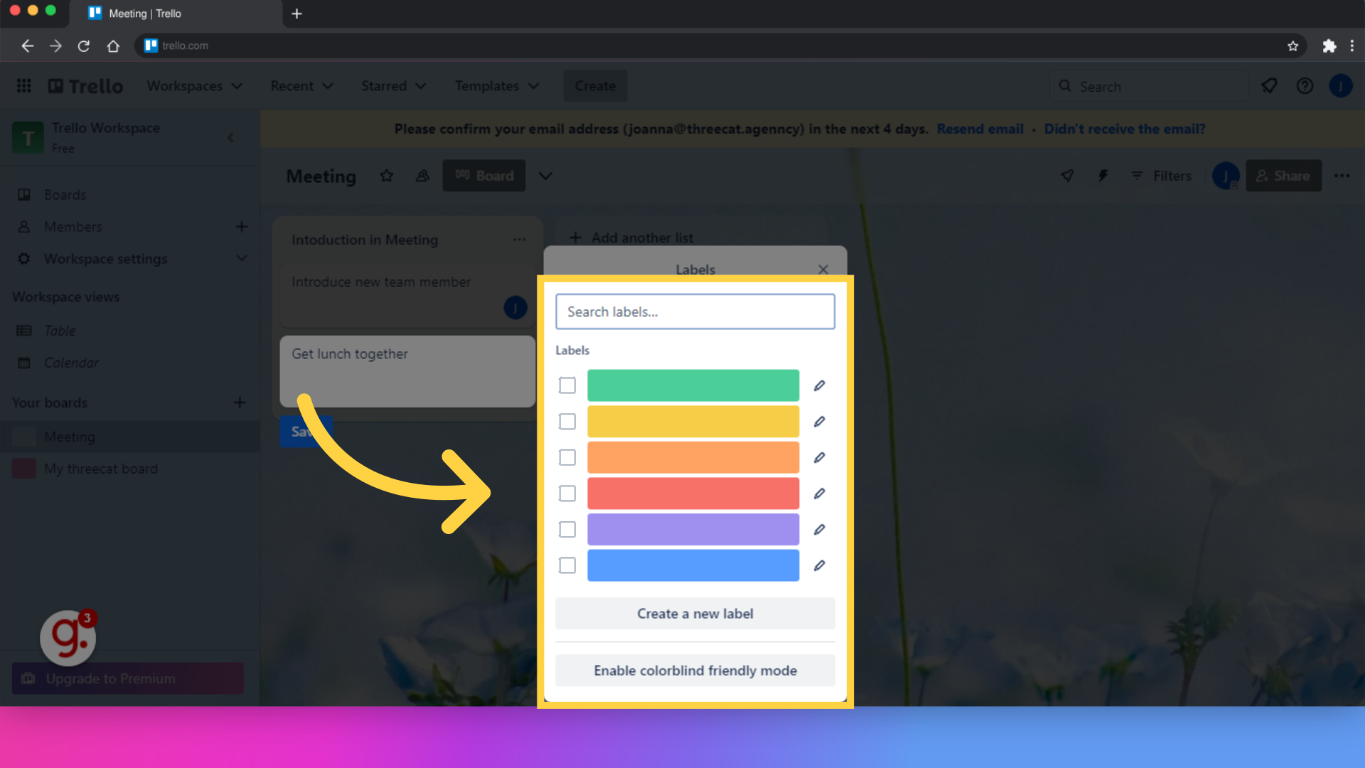
Task: Focus the top Search box
Action: [1149, 86]
